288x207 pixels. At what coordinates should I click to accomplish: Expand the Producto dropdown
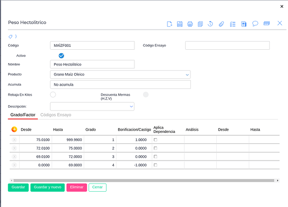point(187,75)
